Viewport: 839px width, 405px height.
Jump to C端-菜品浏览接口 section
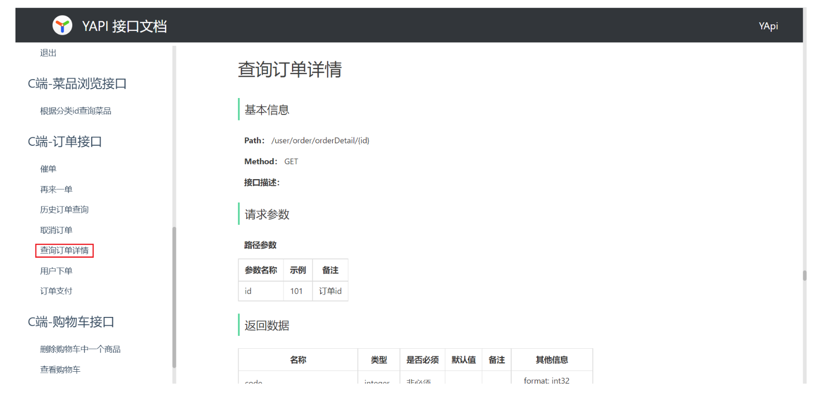click(x=77, y=84)
